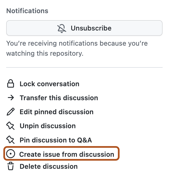Choose Delete discussion option
176x178 pixels.
[49, 167]
